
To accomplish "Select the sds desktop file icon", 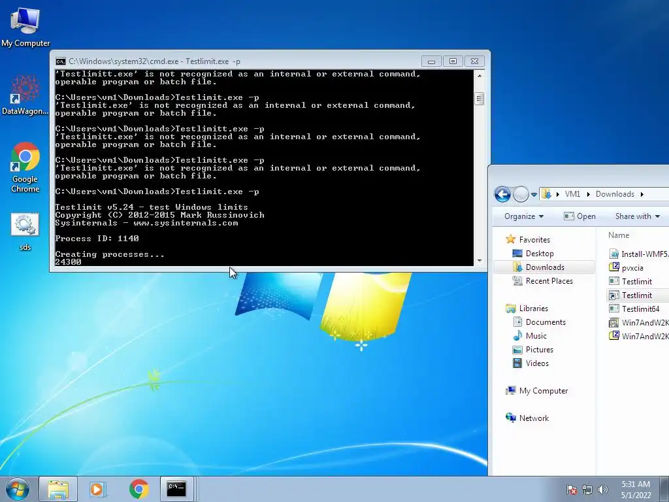I will [x=25, y=232].
